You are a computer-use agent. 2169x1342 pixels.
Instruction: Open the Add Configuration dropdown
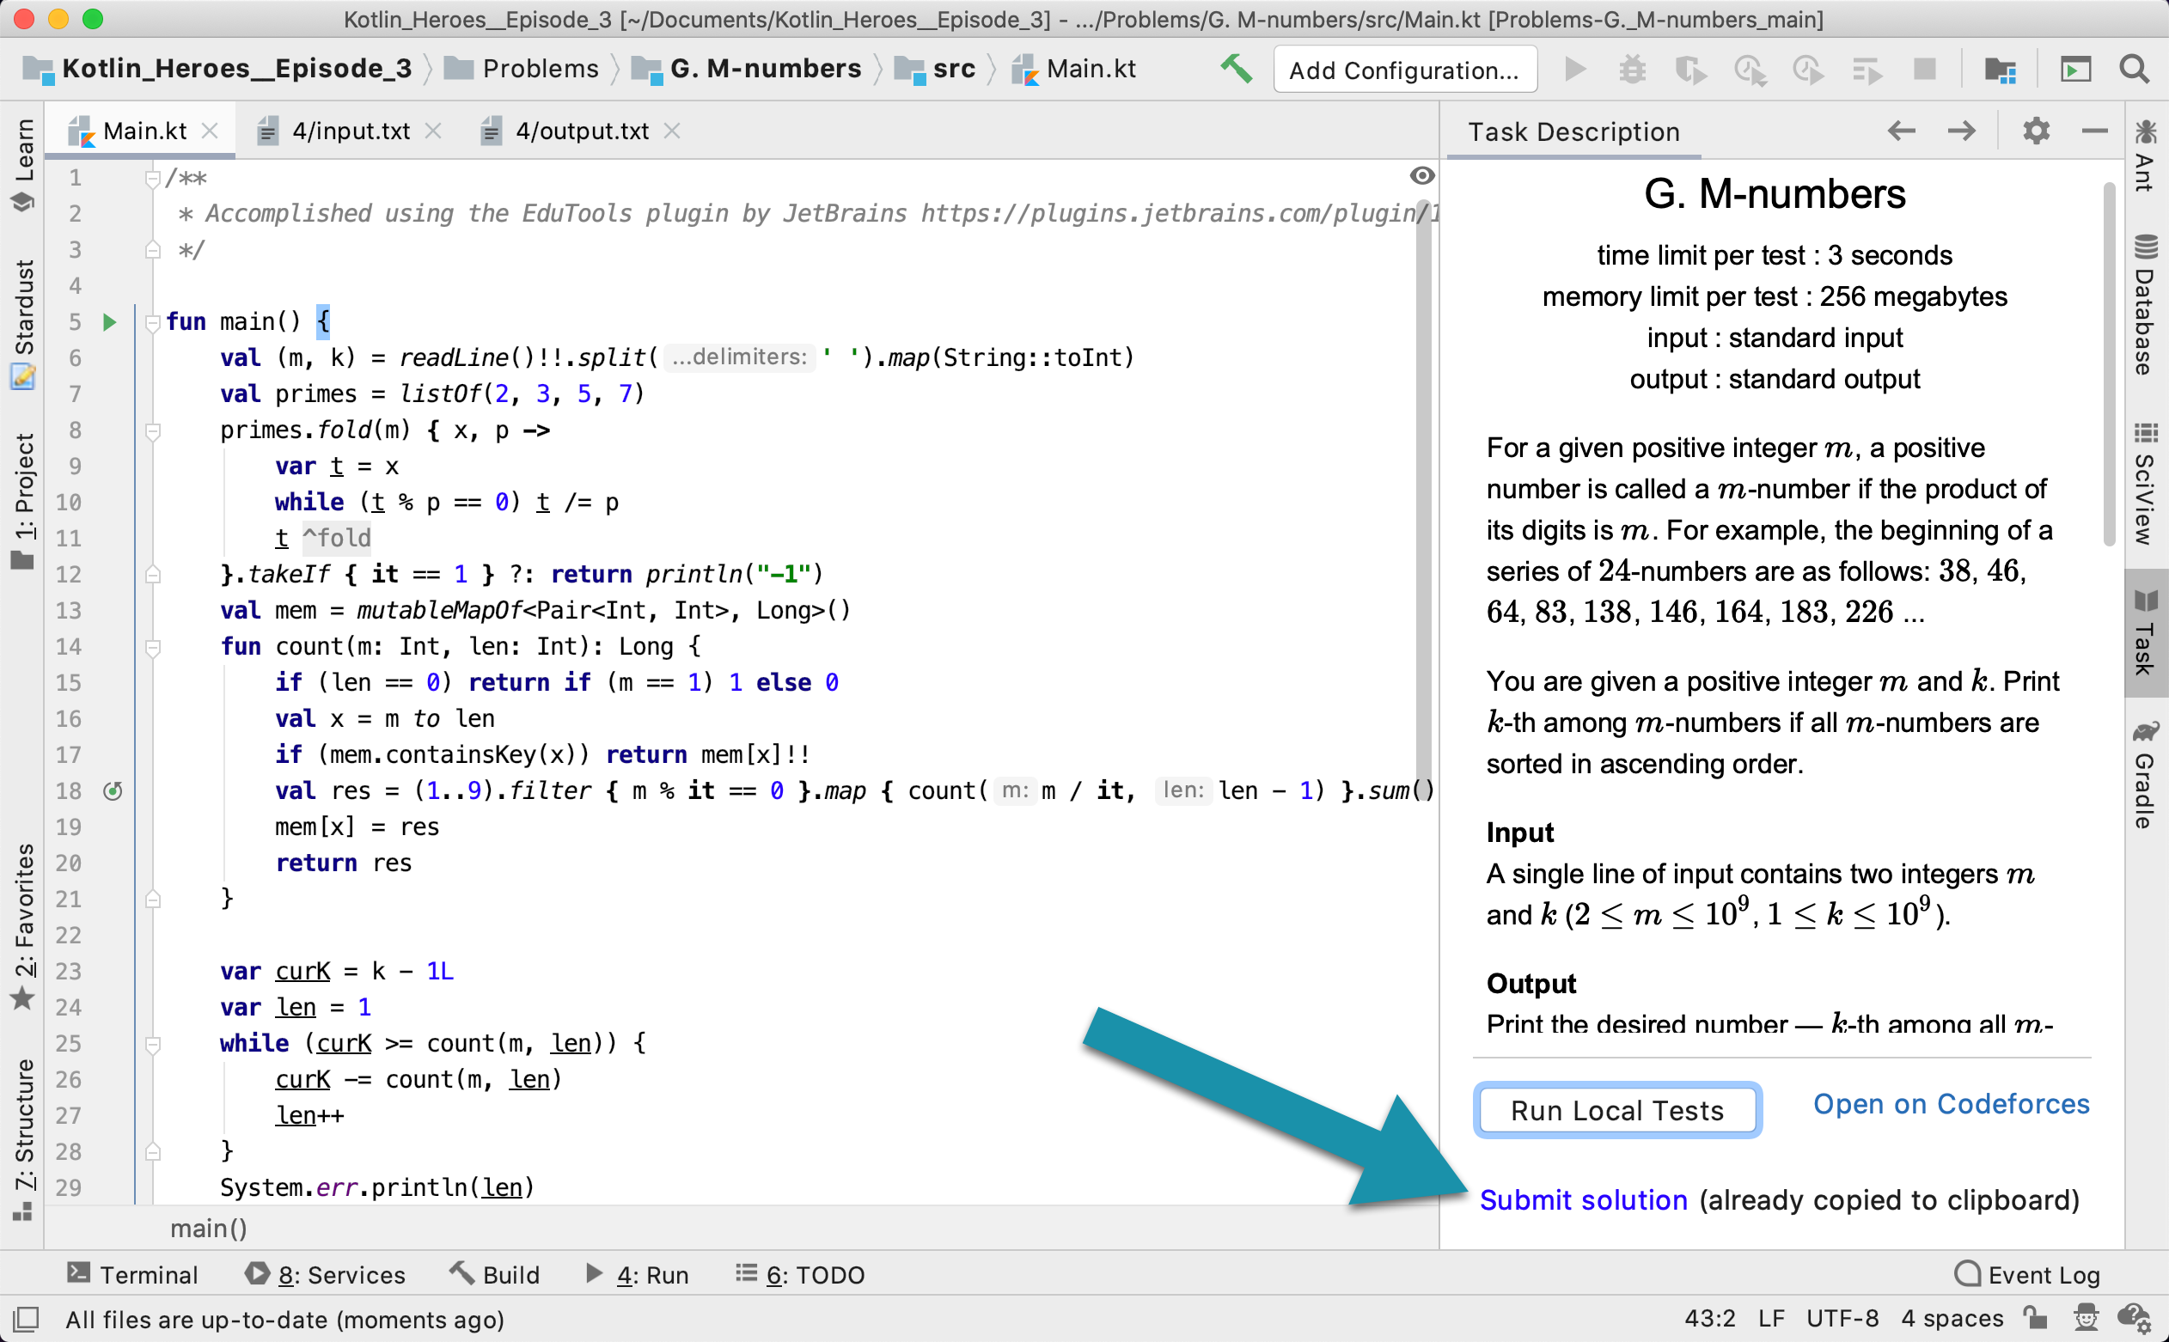[1402, 73]
